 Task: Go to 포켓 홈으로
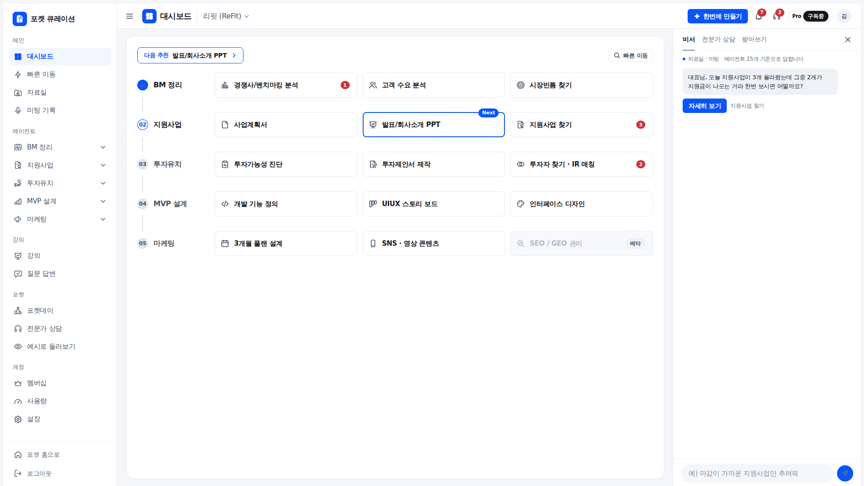[x=60, y=455]
